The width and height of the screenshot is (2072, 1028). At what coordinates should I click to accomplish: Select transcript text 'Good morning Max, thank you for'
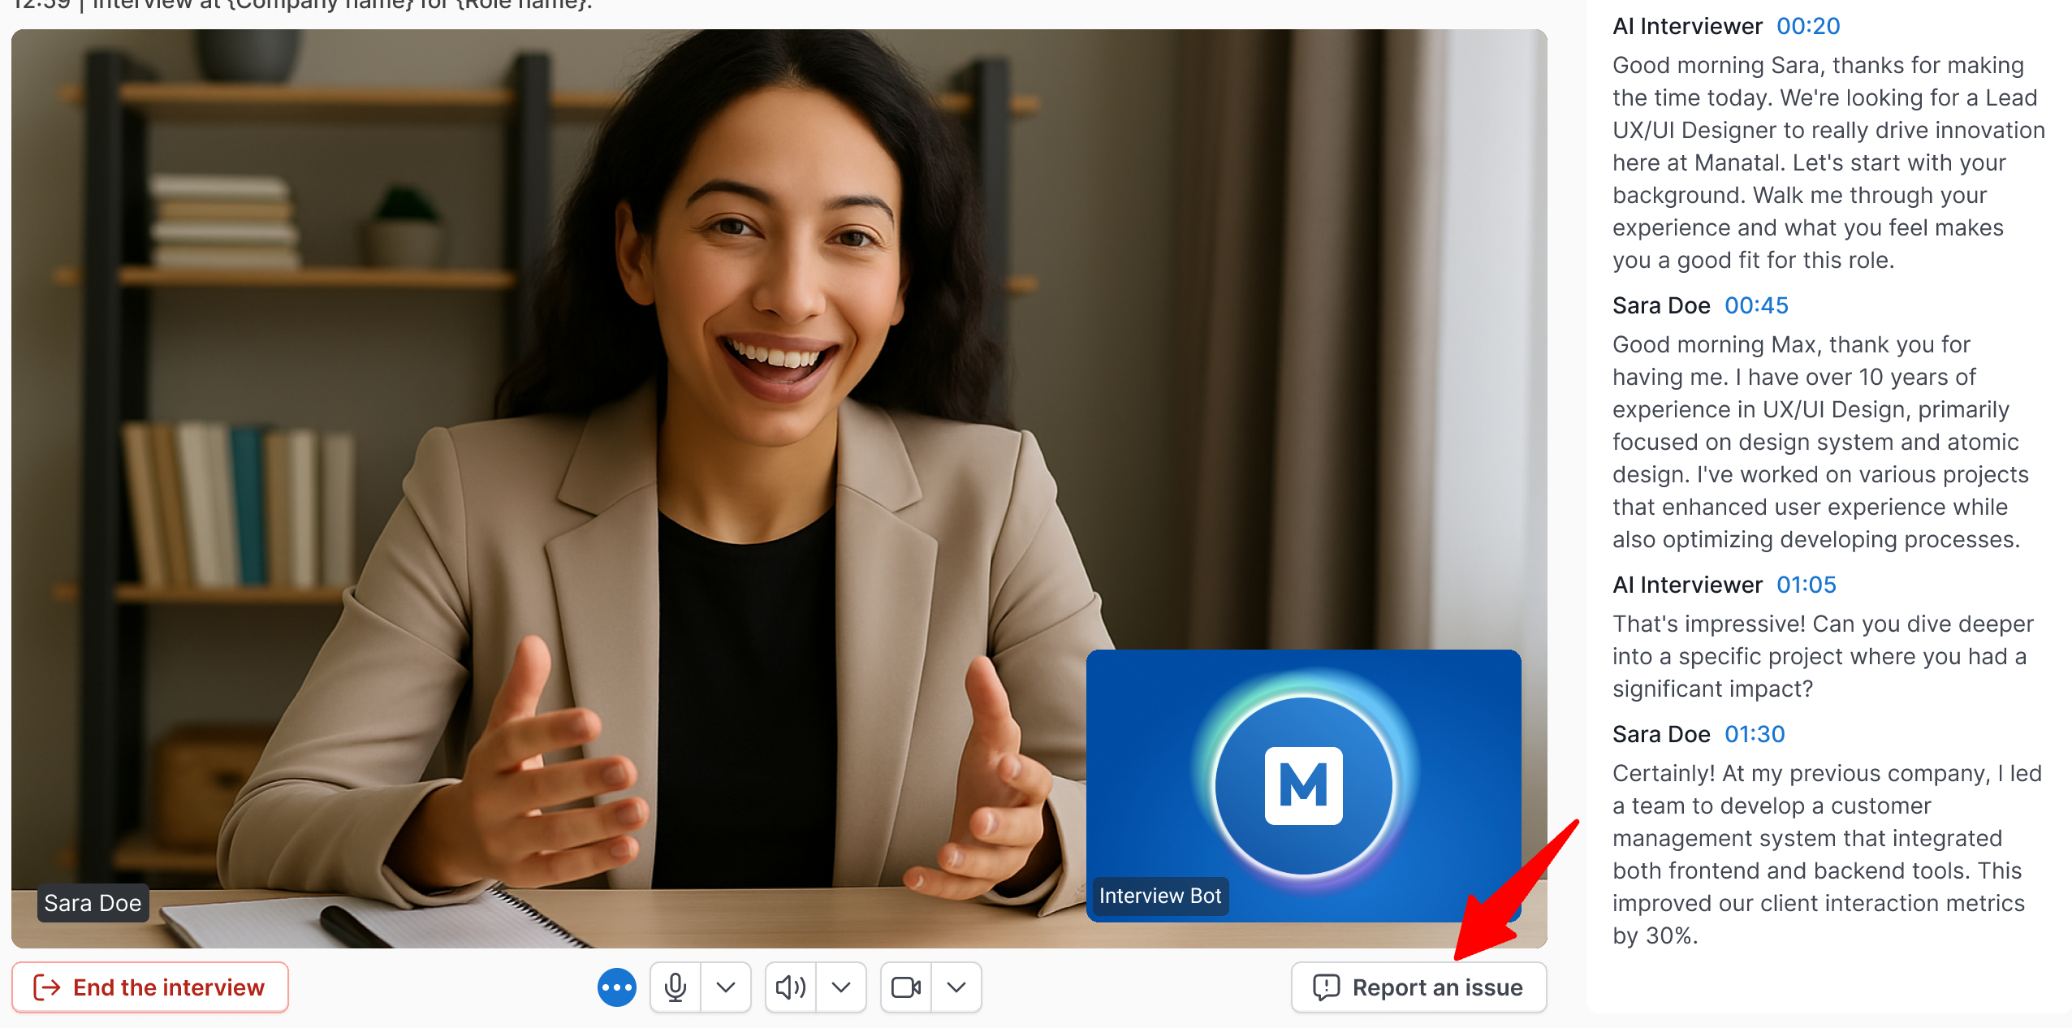(1791, 344)
